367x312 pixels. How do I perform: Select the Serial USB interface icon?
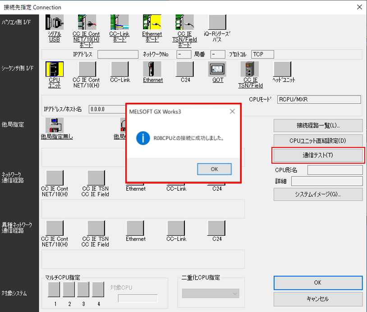coord(54,23)
